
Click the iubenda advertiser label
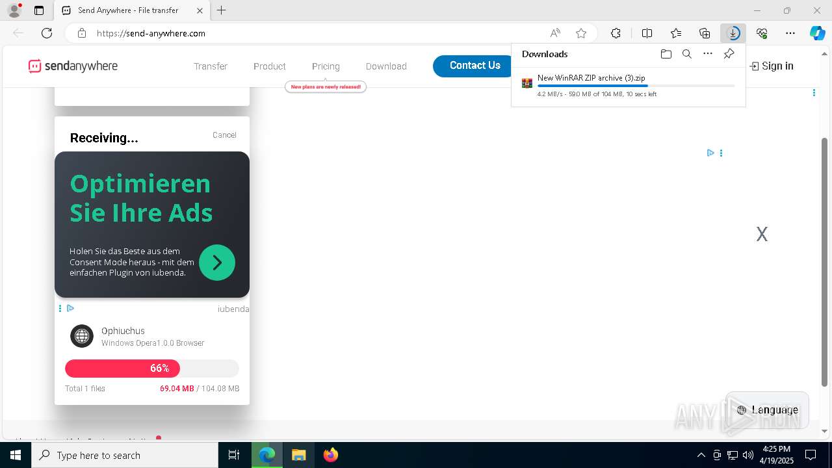[233, 309]
